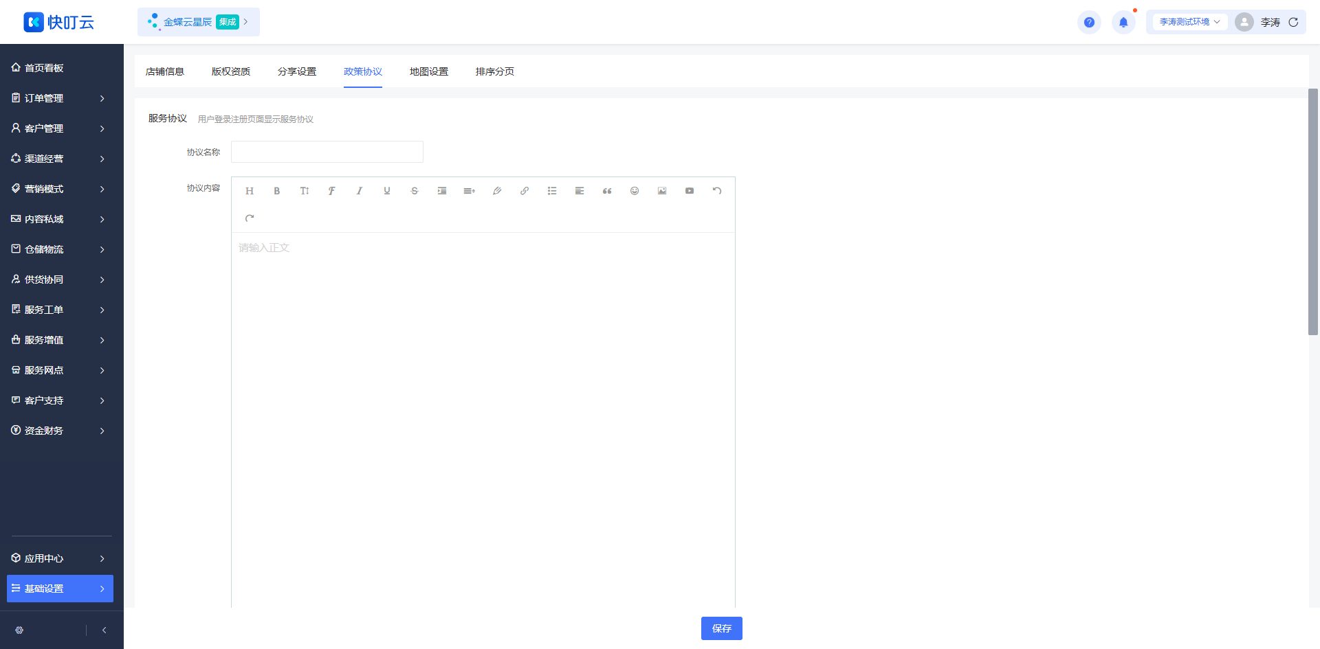Switch to the 排序分页 tab
The width and height of the screenshot is (1320, 649).
495,71
